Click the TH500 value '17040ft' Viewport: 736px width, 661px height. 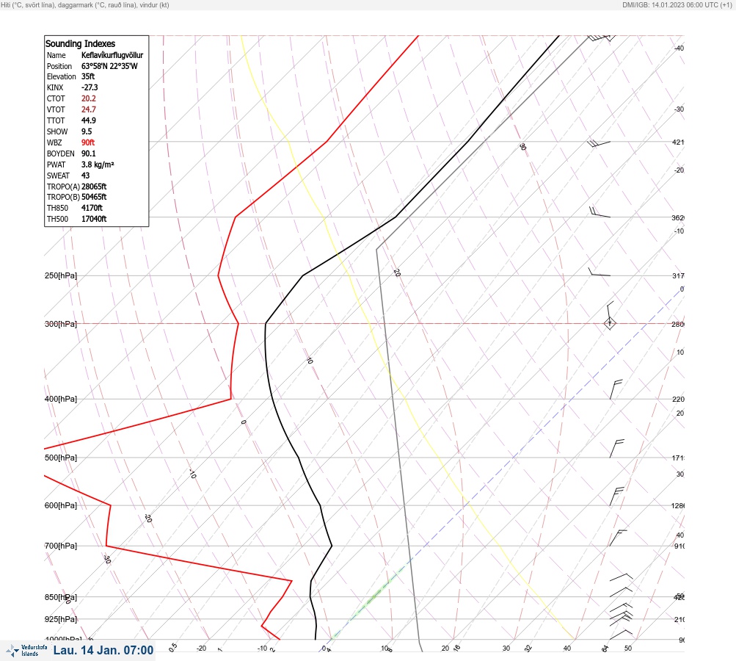click(x=94, y=219)
